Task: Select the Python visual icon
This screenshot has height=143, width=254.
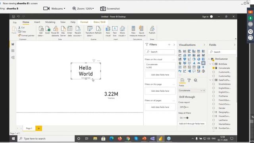Action: point(180,71)
